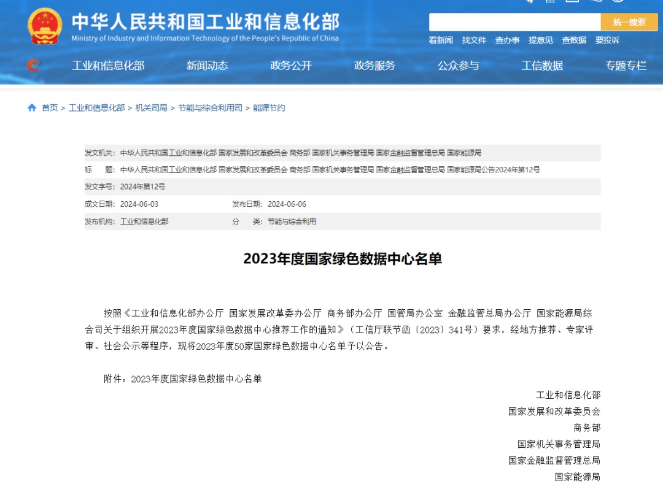Click the red e-shaped icon in navigation bar
This screenshot has height=492, width=663.
tap(33, 65)
